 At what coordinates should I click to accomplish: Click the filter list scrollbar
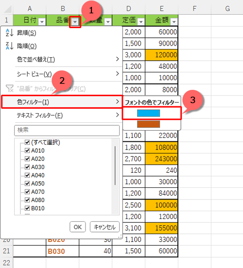pyautogui.click(x=115, y=166)
